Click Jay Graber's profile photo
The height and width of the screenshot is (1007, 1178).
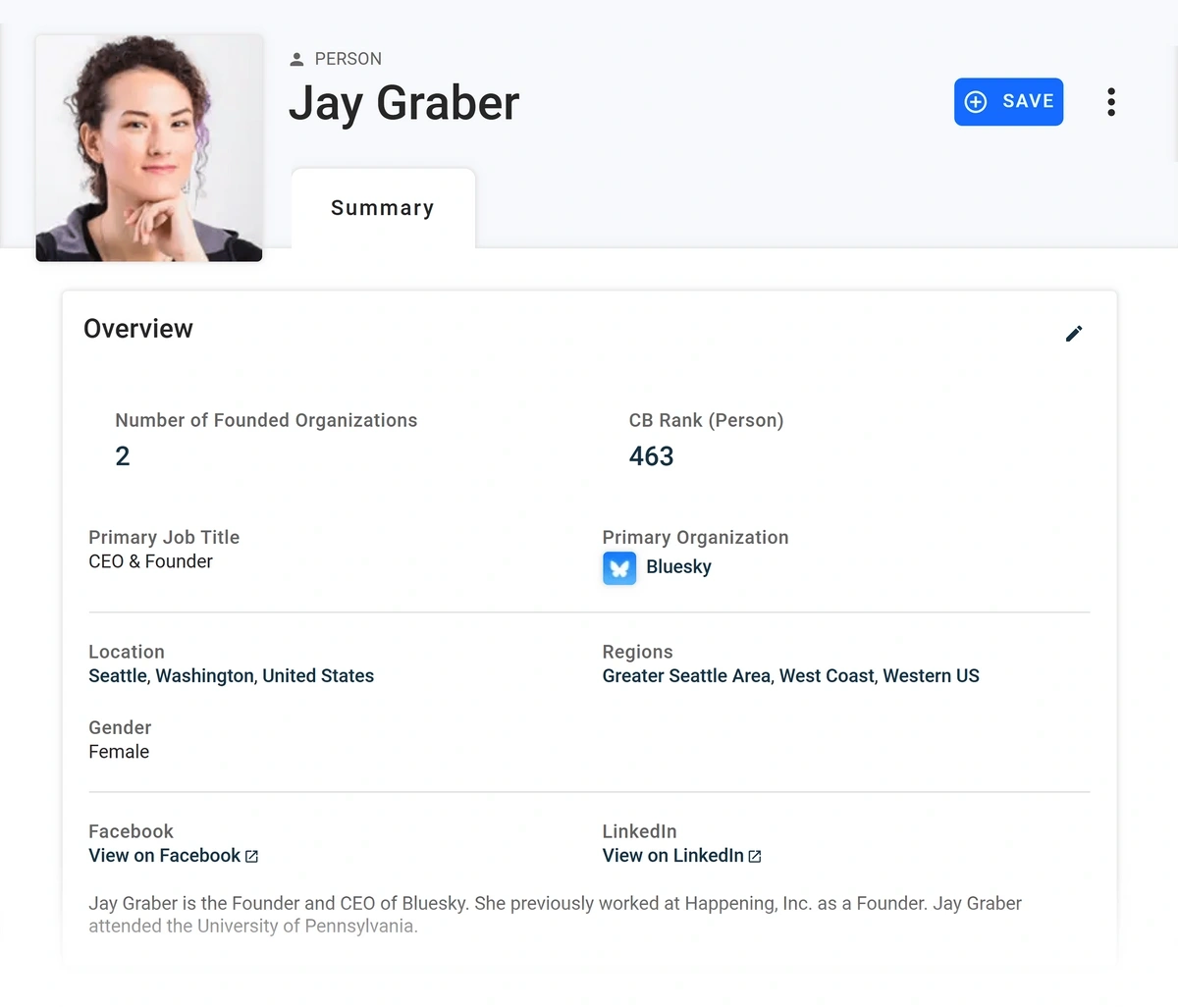point(148,147)
